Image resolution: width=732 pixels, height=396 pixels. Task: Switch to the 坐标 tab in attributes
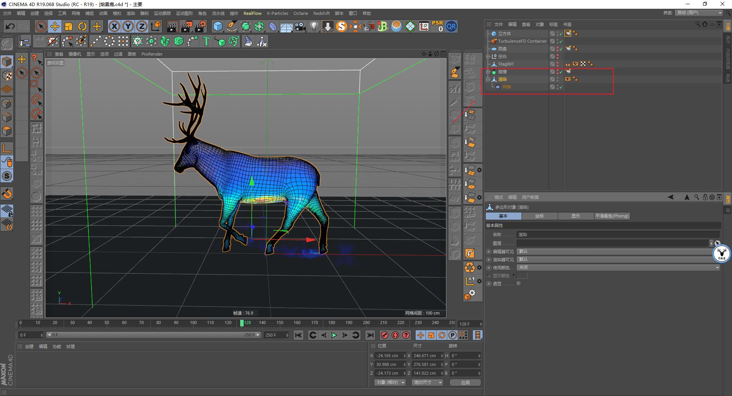[x=539, y=216]
